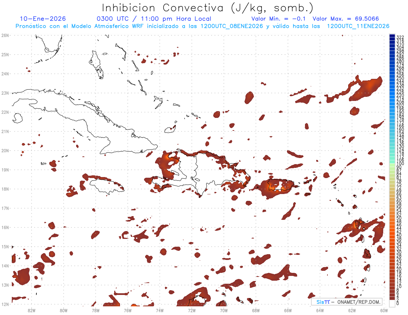The image size is (408, 315).
Task: Click the '76W' longitude label
Action: [x=128, y=310]
